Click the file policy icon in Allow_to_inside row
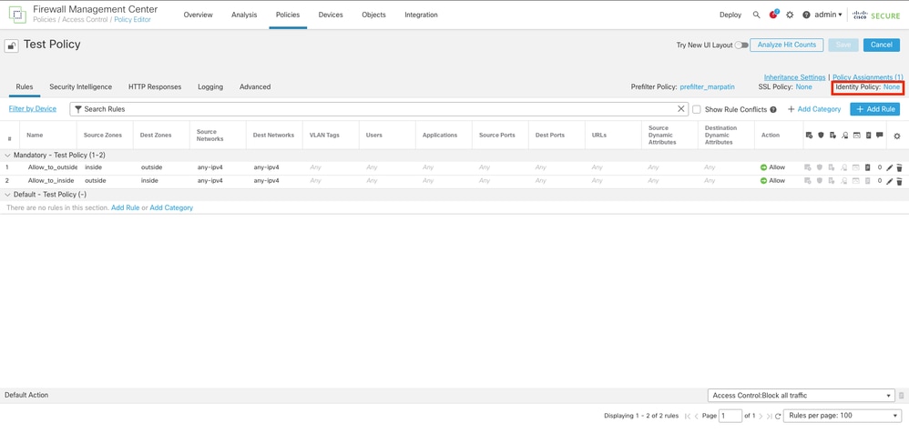Image resolution: width=909 pixels, height=433 pixels. tap(832, 181)
